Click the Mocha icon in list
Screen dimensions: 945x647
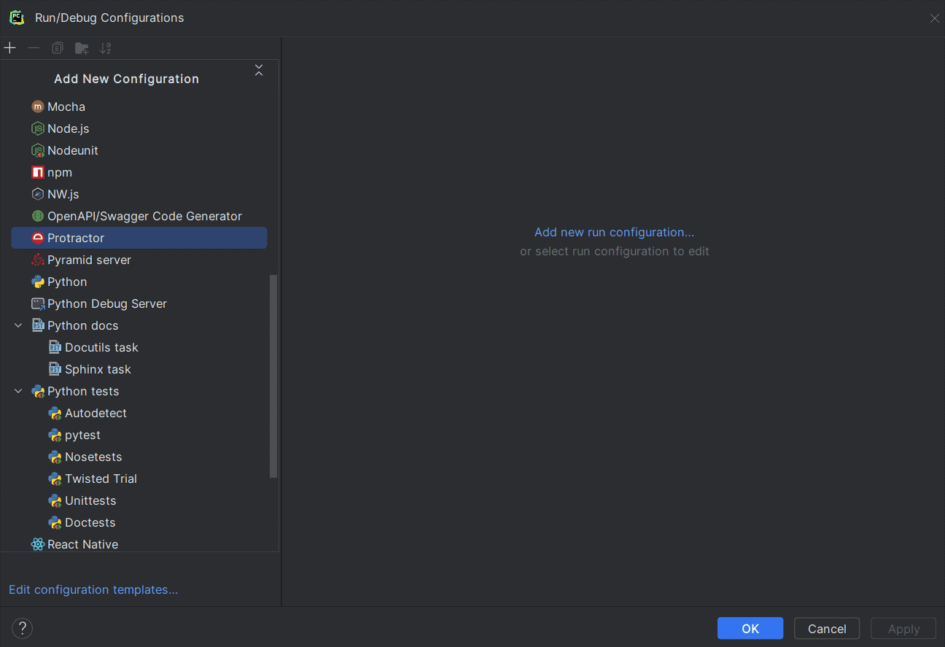(38, 106)
